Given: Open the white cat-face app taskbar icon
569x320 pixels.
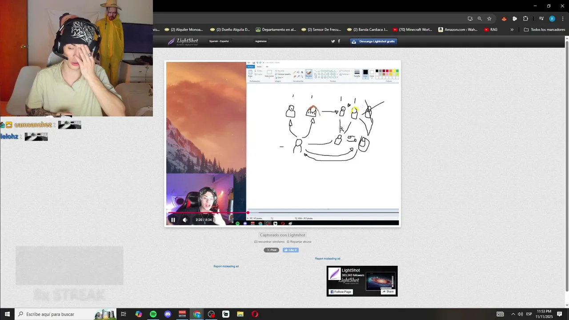Looking at the screenshot, I should (x=226, y=314).
